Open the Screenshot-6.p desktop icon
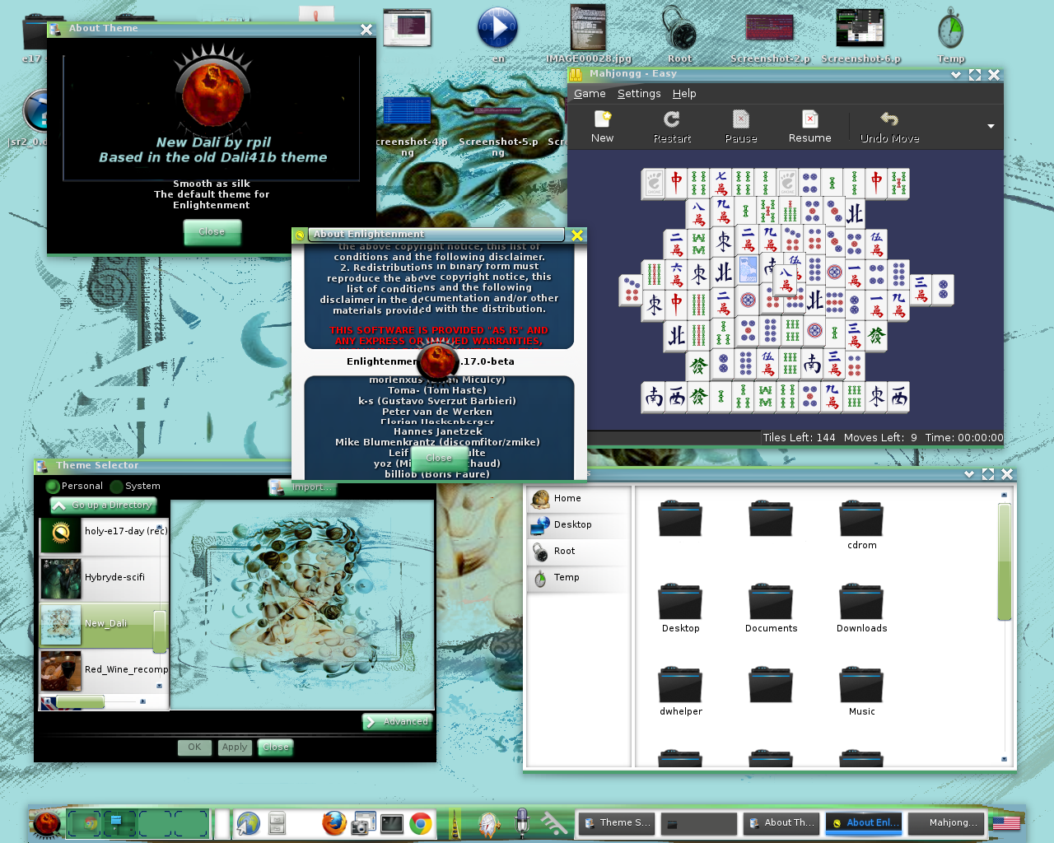 860,35
